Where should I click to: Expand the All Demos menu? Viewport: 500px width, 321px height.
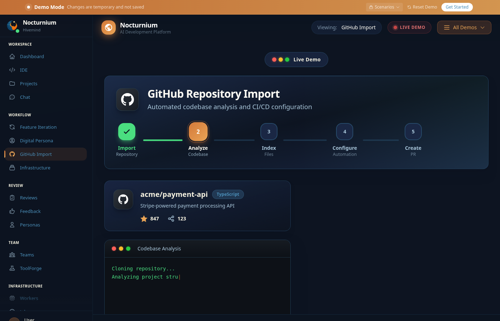(x=464, y=27)
